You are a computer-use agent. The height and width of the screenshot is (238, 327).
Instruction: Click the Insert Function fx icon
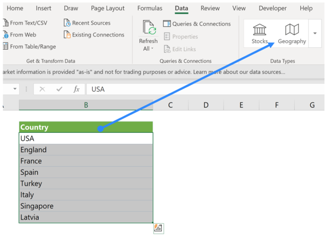76,89
